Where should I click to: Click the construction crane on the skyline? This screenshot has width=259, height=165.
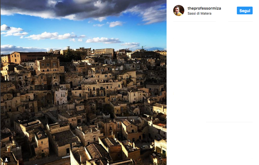point(143,47)
